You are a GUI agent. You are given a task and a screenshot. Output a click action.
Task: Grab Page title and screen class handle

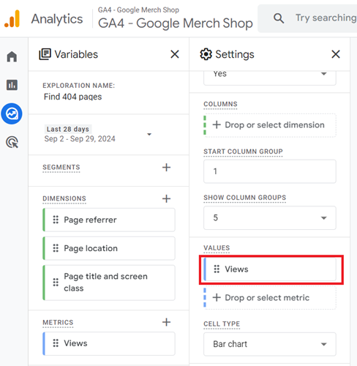[x=56, y=283]
